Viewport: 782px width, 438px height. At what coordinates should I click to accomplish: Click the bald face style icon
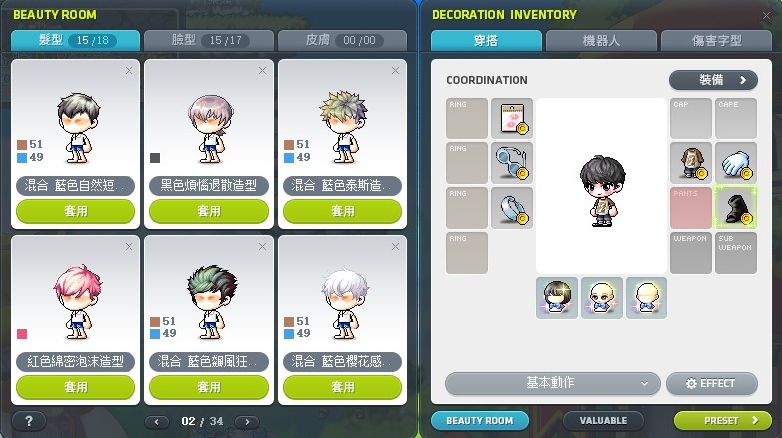[602, 298]
